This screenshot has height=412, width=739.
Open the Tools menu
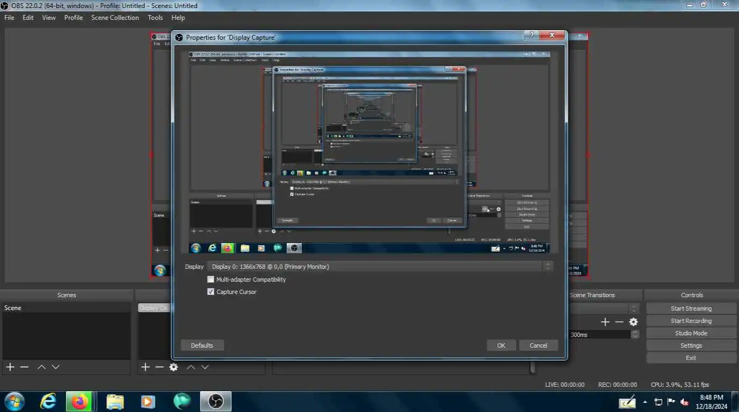[x=155, y=18]
